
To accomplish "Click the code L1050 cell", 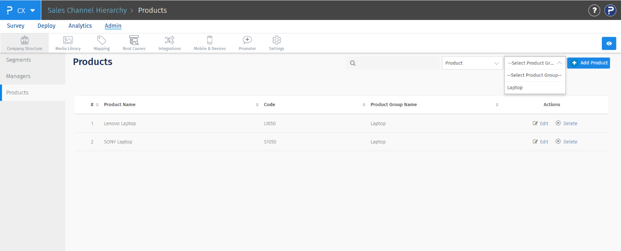I will coord(270,123).
